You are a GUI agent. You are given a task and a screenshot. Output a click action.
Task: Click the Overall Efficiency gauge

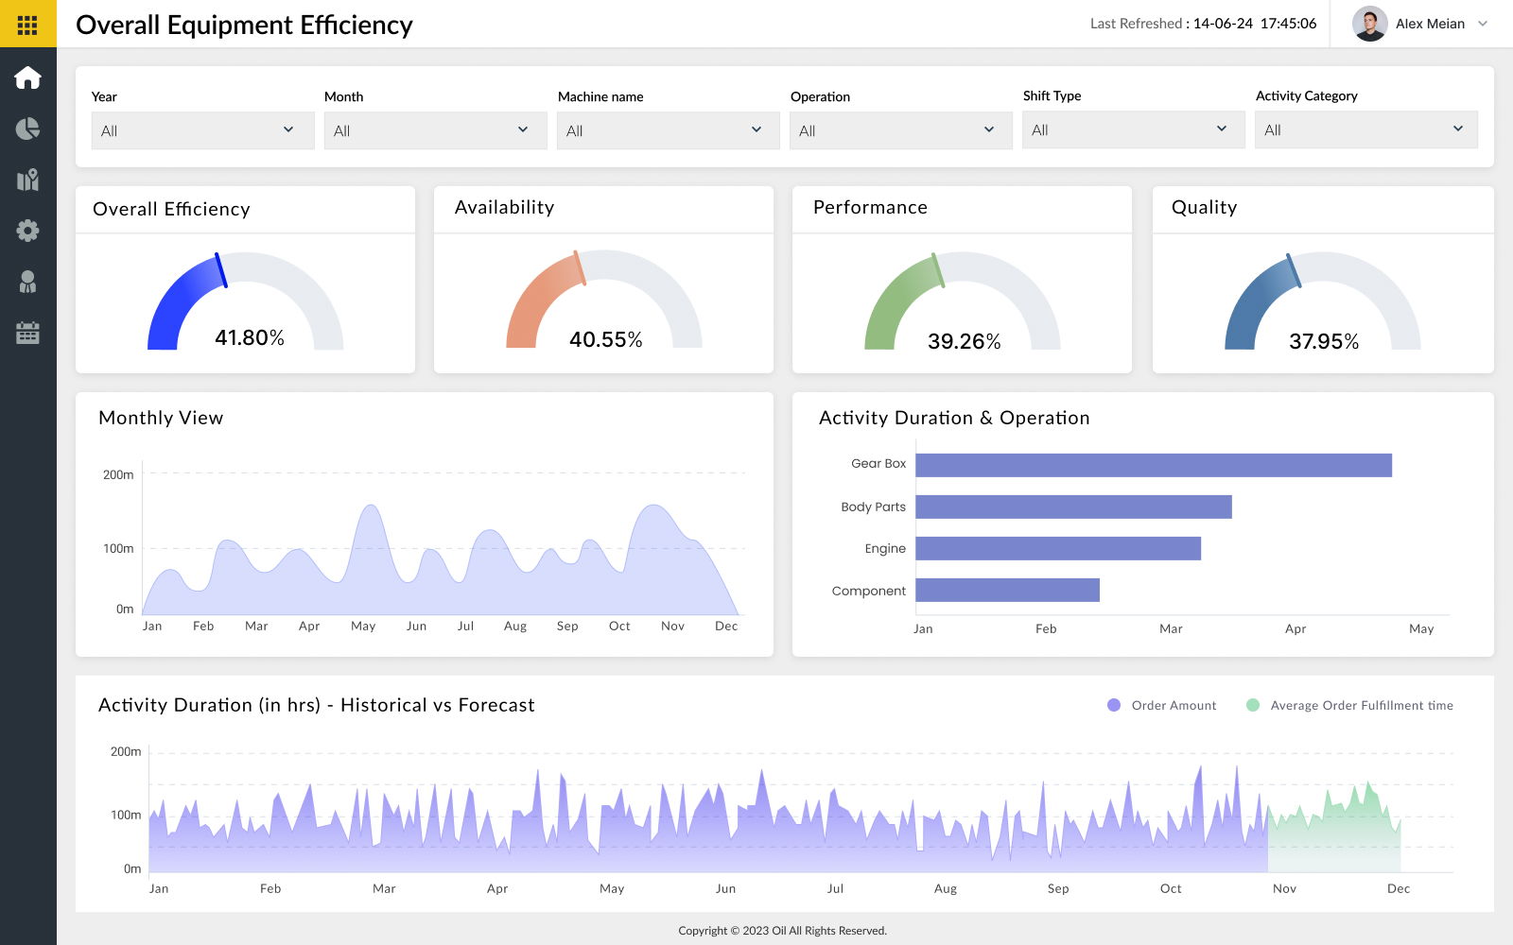click(245, 302)
